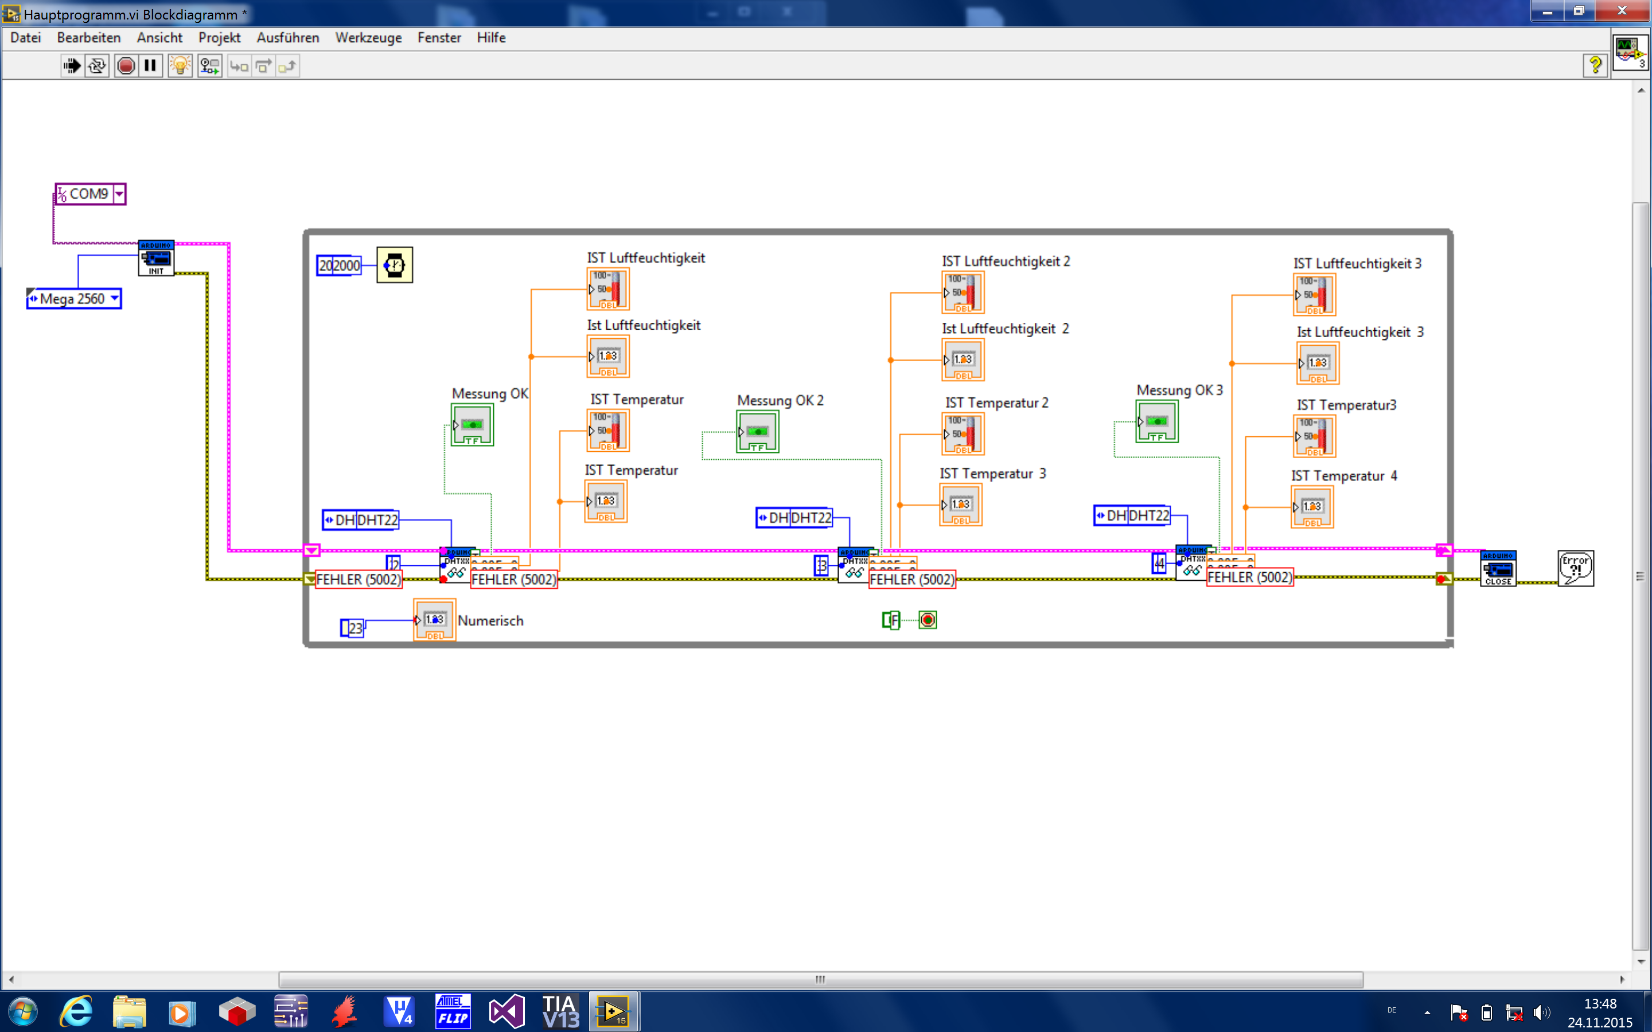The image size is (1652, 1032).
Task: Click the loop stop condition terminal
Action: coord(928,620)
